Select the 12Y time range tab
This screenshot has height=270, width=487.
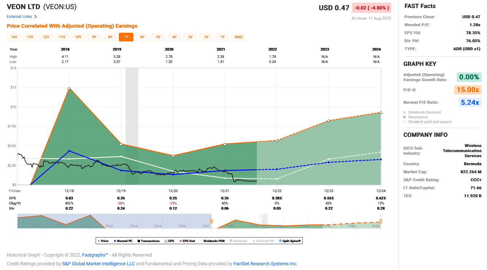pos(46,37)
